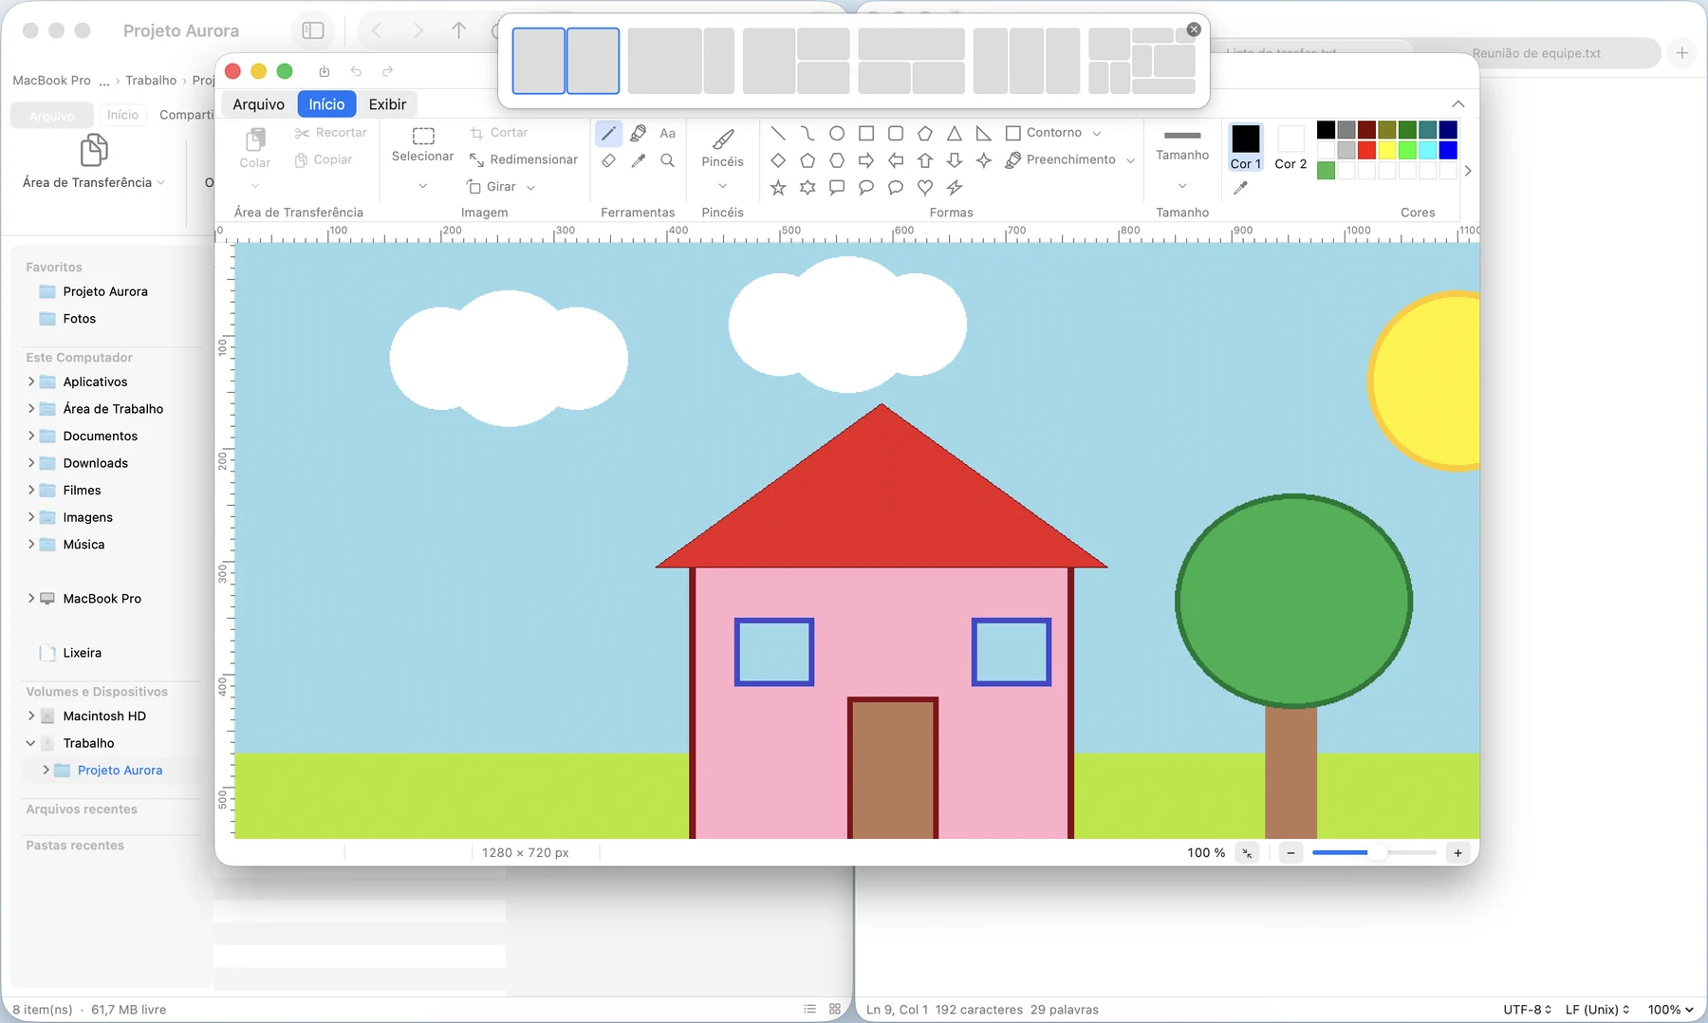Click the zoom slider handle
This screenshot has height=1023, width=1708.
1376,853
